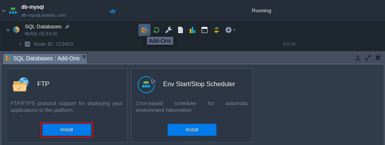
Task: Expand Node ID: 223403
Action: 20,44
